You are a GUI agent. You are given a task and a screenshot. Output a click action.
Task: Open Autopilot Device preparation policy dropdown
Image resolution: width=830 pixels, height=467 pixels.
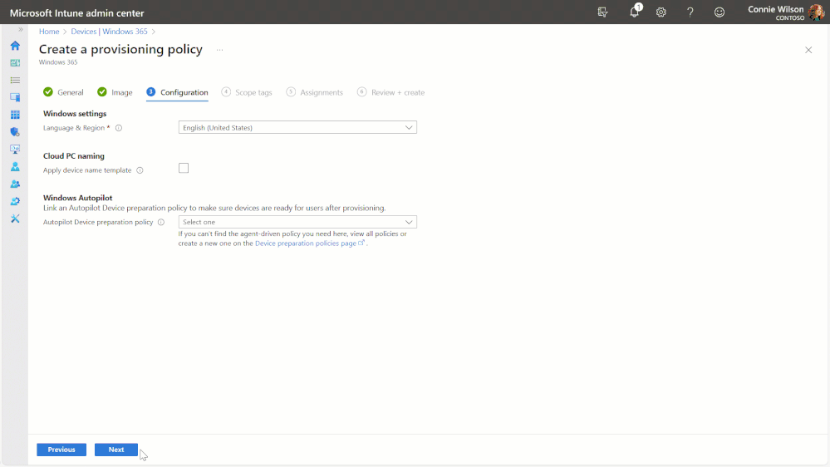click(x=297, y=222)
